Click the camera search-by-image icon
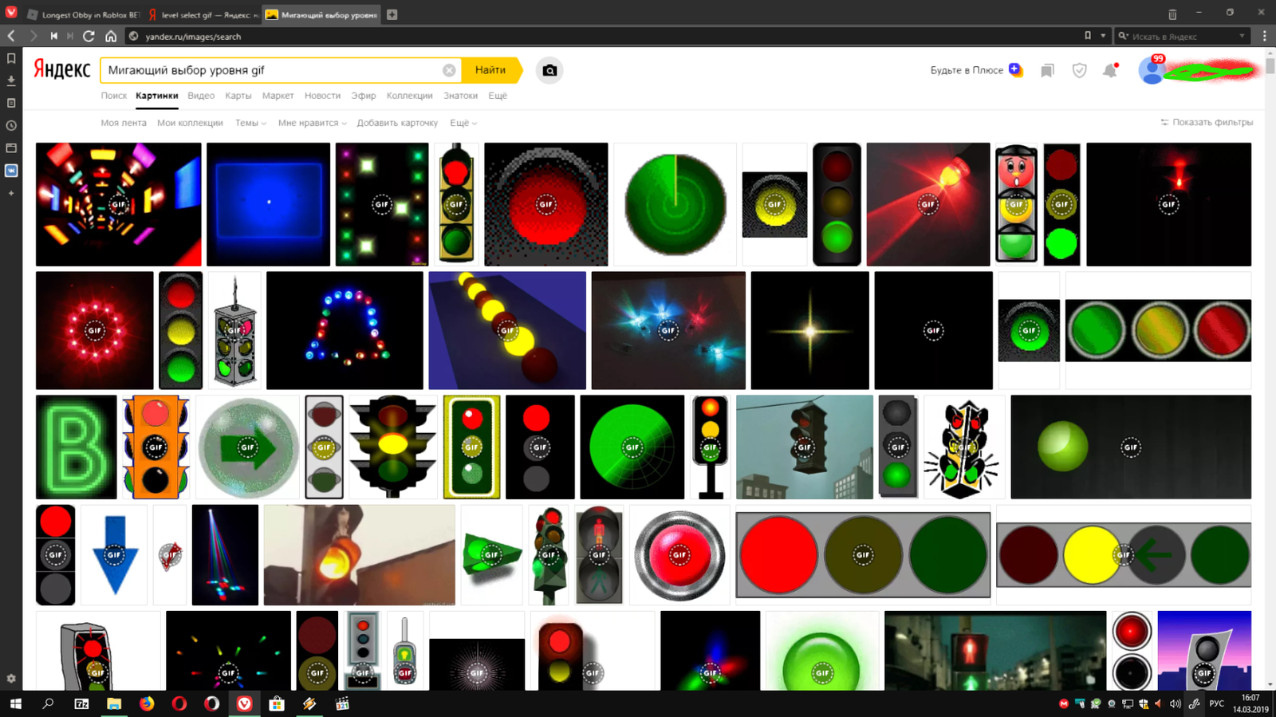The height and width of the screenshot is (717, 1276). 549,70
